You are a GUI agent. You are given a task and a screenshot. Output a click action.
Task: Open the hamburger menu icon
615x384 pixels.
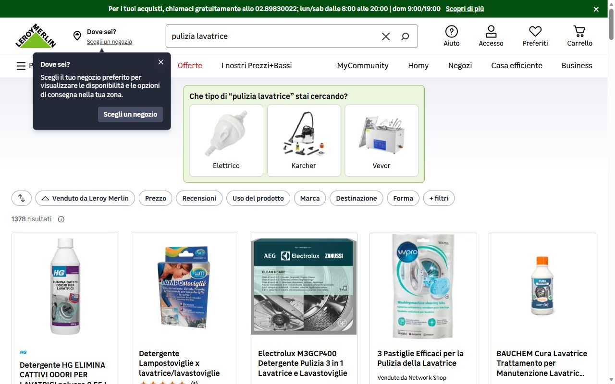tap(21, 66)
